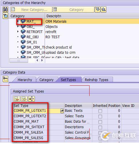Select the COMM_PR_LGTEXT2 set type cell
Viewport: 139px width, 144px height.
click(38, 116)
